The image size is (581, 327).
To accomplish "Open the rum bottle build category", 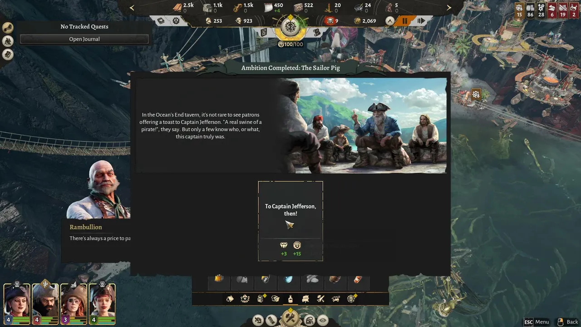I will pos(290,299).
